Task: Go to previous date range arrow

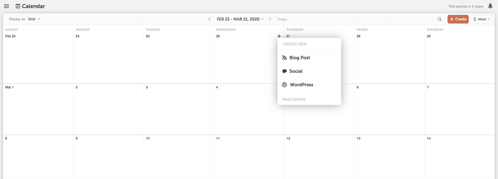Action: pos(209,19)
